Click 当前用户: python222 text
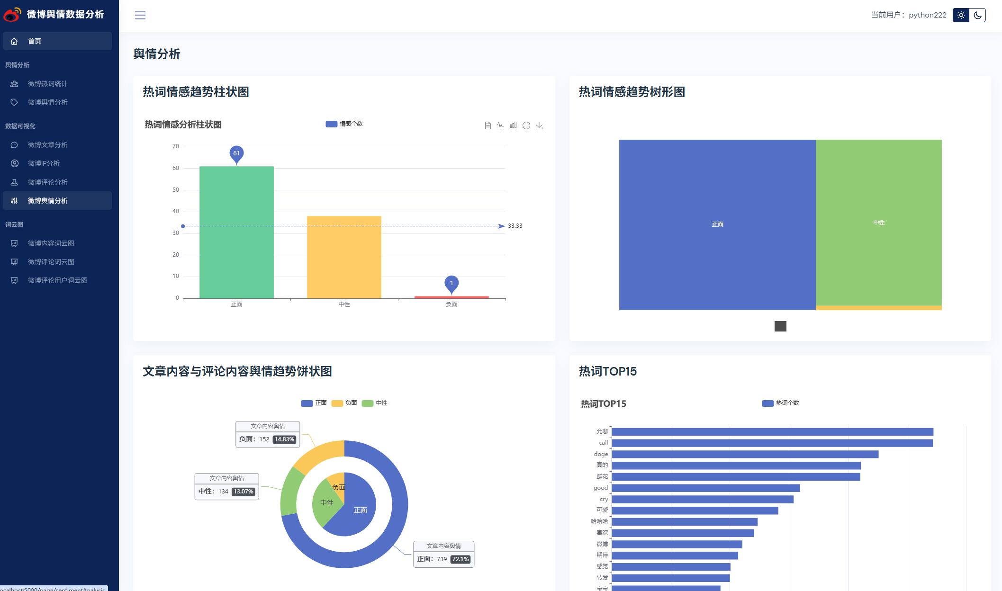The image size is (1002, 591). [909, 15]
